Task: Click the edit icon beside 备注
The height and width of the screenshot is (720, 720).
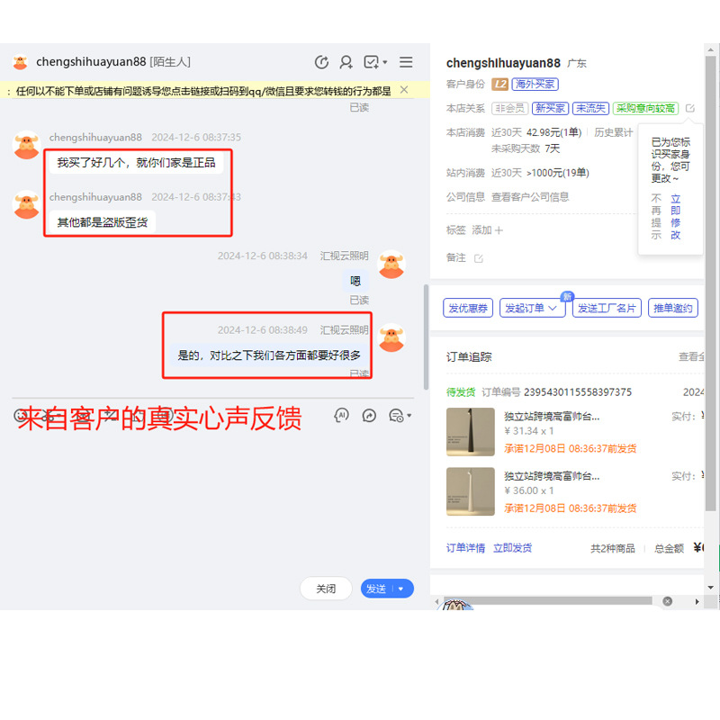Action: [x=479, y=258]
